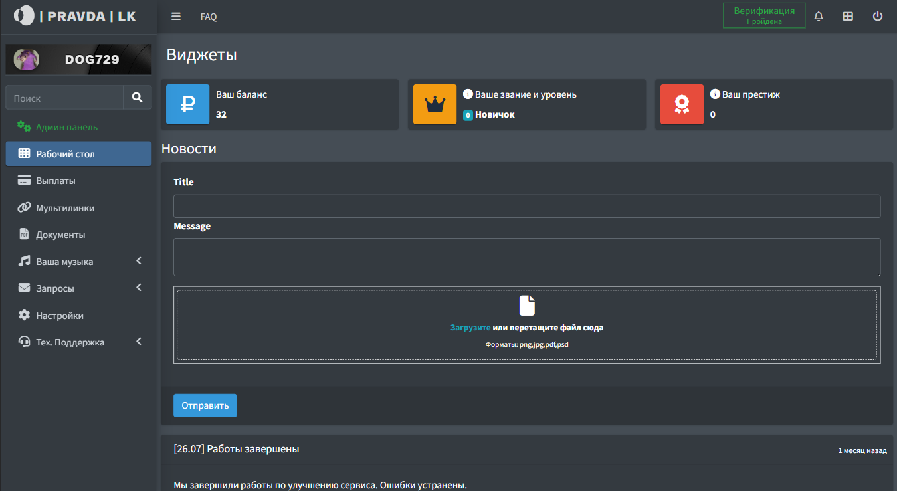Focus the Поиск search field
The image size is (897, 491).
coord(64,98)
